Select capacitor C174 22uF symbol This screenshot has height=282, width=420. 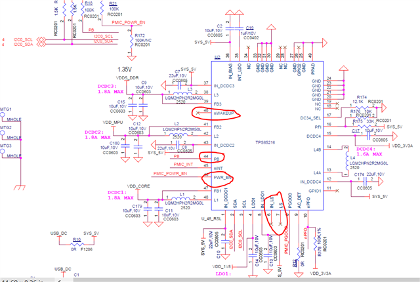(x=365, y=182)
